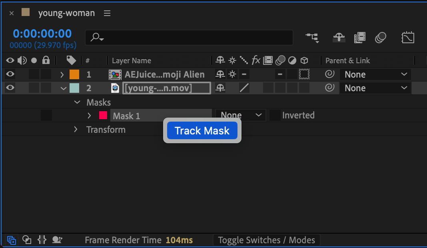The height and width of the screenshot is (248, 427).
Task: Click the current timecode 0:00:00:00
Action: coord(42,34)
